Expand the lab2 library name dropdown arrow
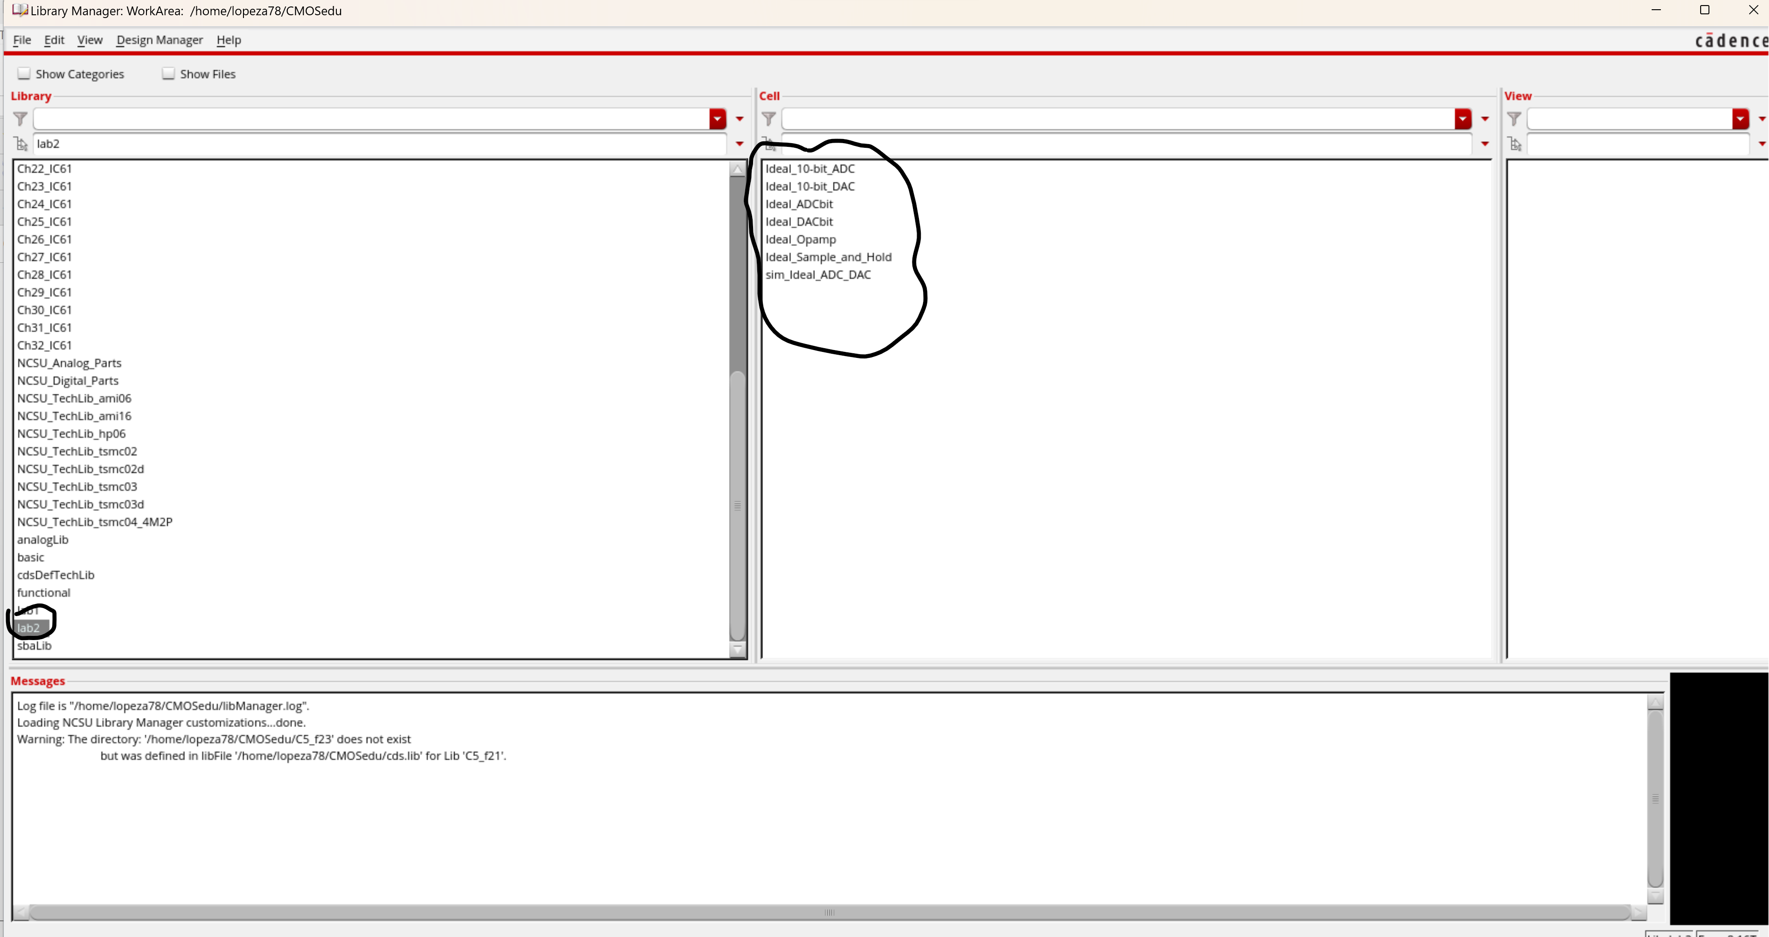The width and height of the screenshot is (1769, 937). pyautogui.click(x=740, y=144)
